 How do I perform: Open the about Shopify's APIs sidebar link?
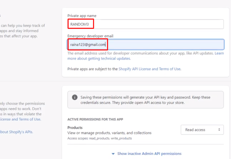click(16, 132)
